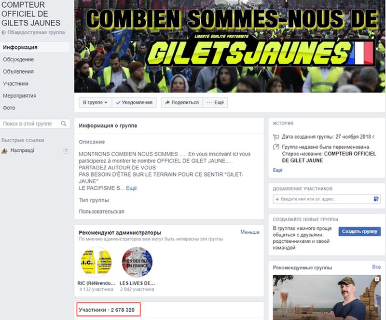Go to the Мероприятия section
Screen dimensions: 386x320
point(19,96)
